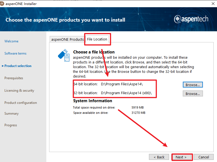Open the Software terms step
The image size is (217, 162).
15,53
